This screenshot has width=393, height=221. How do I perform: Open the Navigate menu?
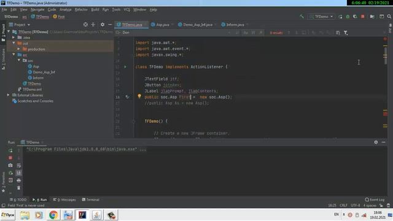(37, 10)
